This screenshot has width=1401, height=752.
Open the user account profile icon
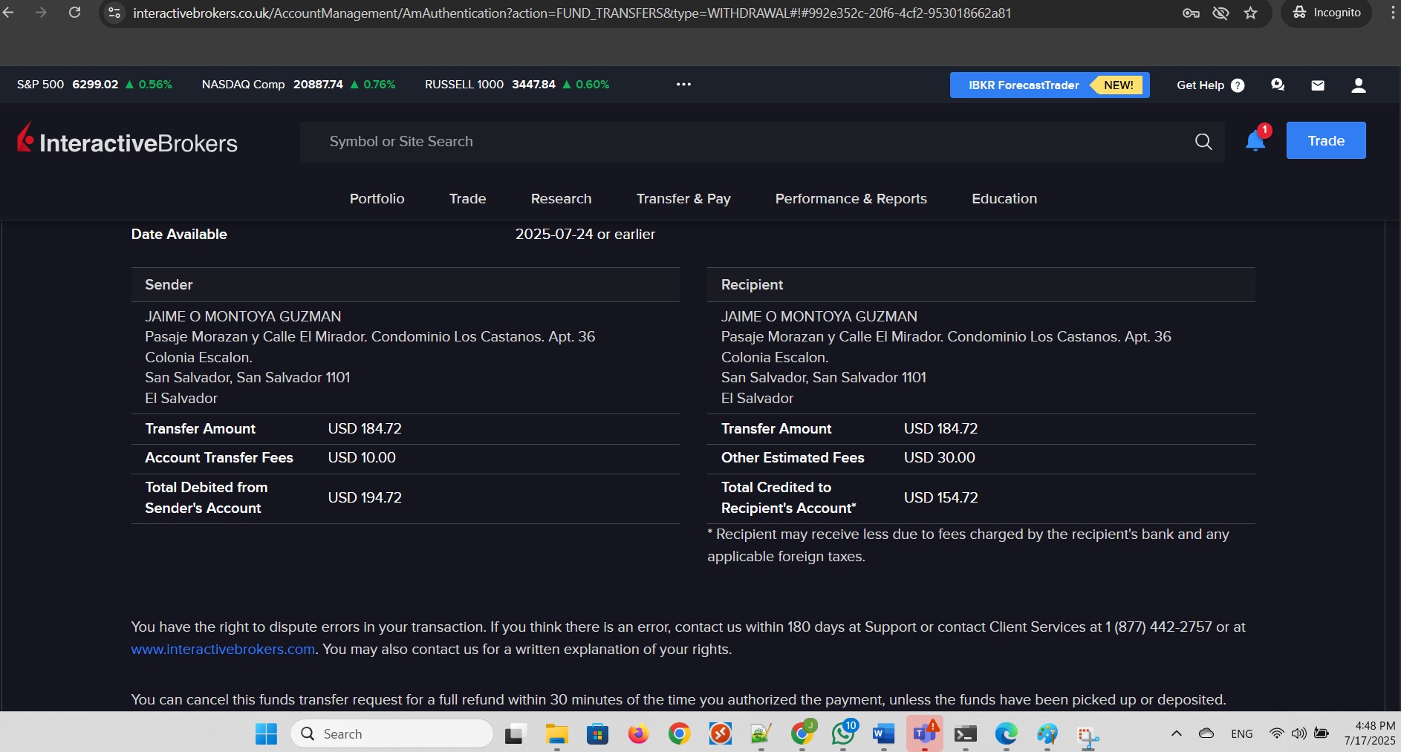[x=1359, y=85]
